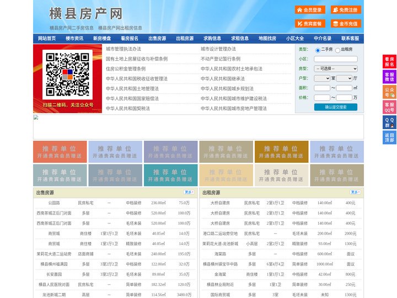This screenshot has width=397, height=298.
Task: Click the minimum 面积 input field
Action: [322, 88]
